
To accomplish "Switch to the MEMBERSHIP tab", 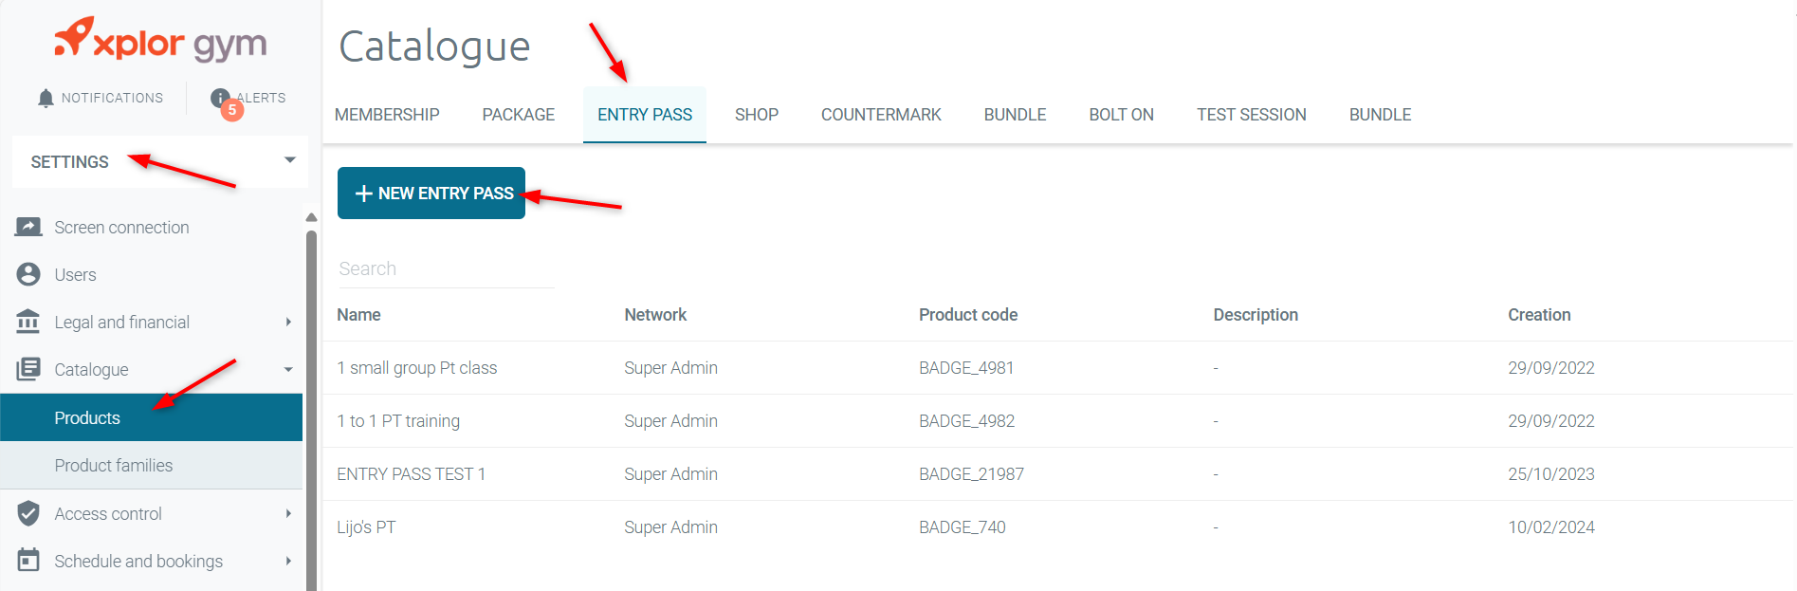I will pos(387,115).
